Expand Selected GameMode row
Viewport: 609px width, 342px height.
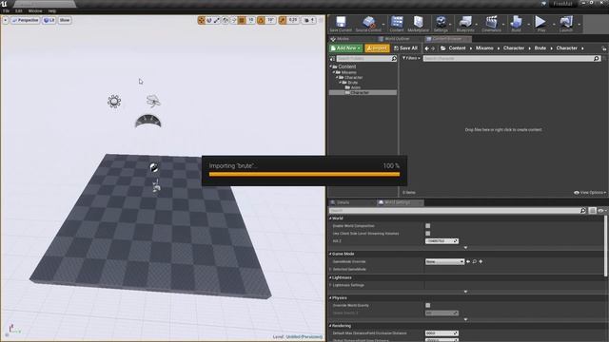point(331,269)
